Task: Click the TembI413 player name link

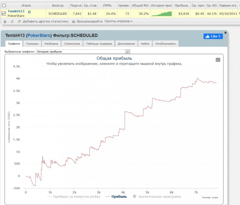Action: tap(16, 11)
